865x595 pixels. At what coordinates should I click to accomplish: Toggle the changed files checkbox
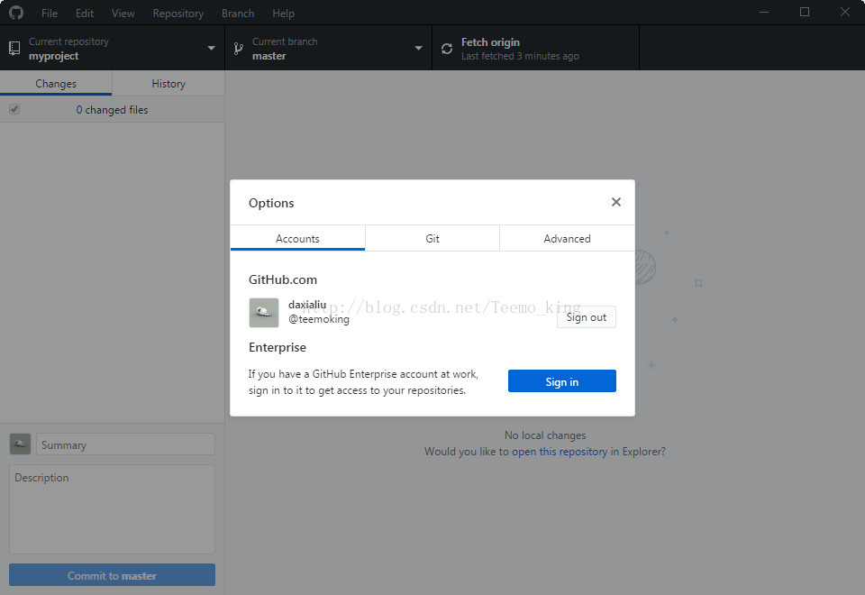pos(14,109)
